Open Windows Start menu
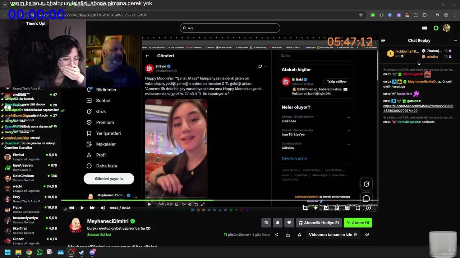 pos(8,252)
